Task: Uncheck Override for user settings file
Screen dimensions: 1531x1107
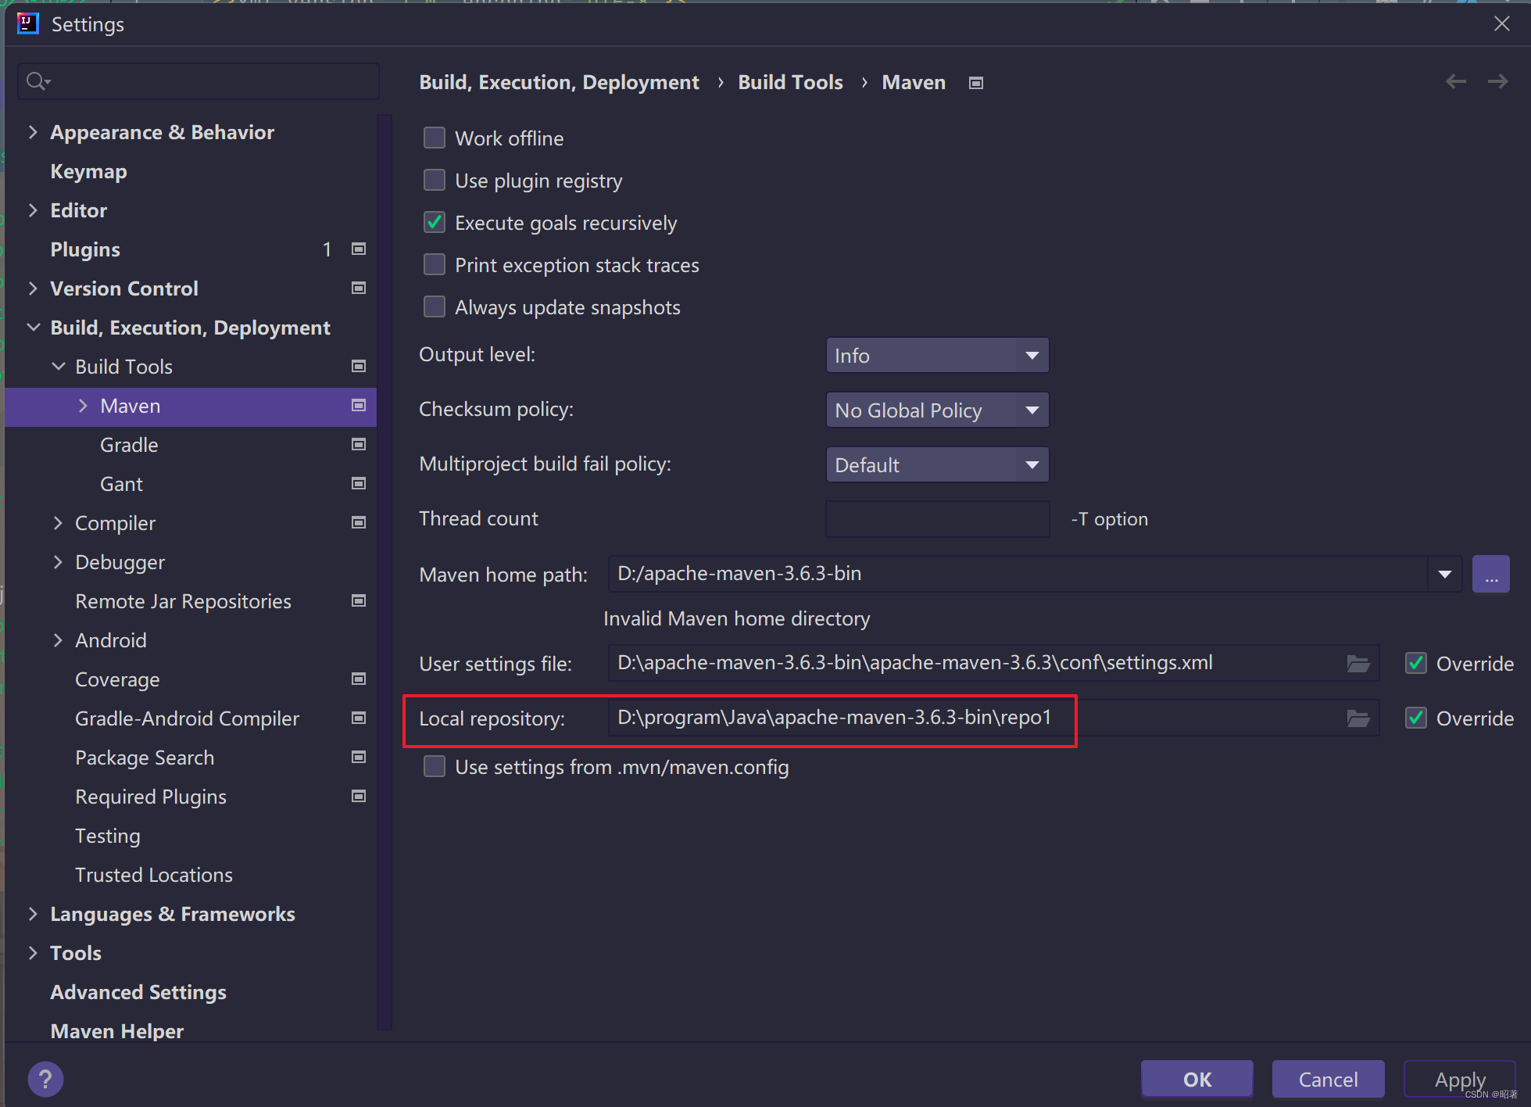Action: click(1416, 664)
